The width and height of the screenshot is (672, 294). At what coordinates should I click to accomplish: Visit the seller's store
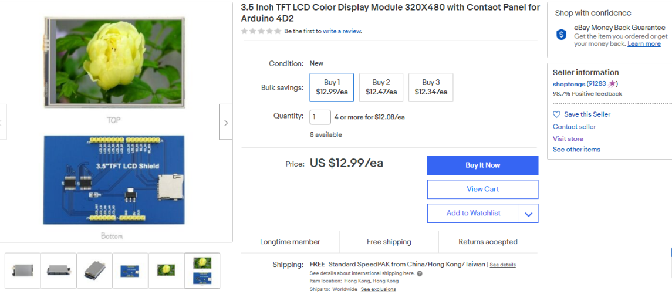(x=568, y=138)
